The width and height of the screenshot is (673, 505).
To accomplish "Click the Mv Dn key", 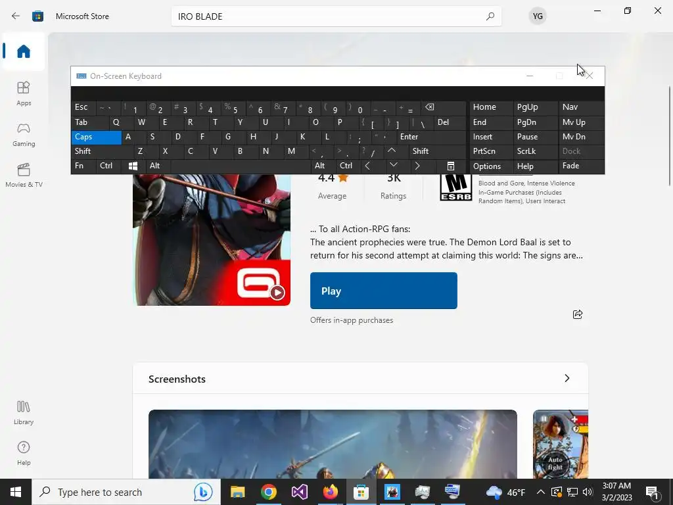I will (581, 137).
